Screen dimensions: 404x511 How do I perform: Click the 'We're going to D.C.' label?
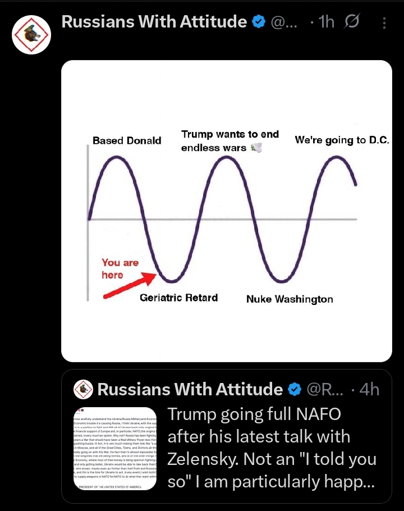click(x=342, y=140)
